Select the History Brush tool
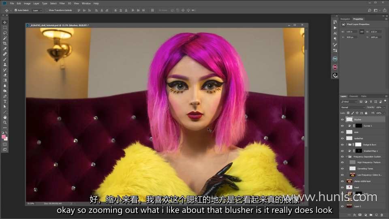The width and height of the screenshot is (389, 219). [x=5, y=70]
